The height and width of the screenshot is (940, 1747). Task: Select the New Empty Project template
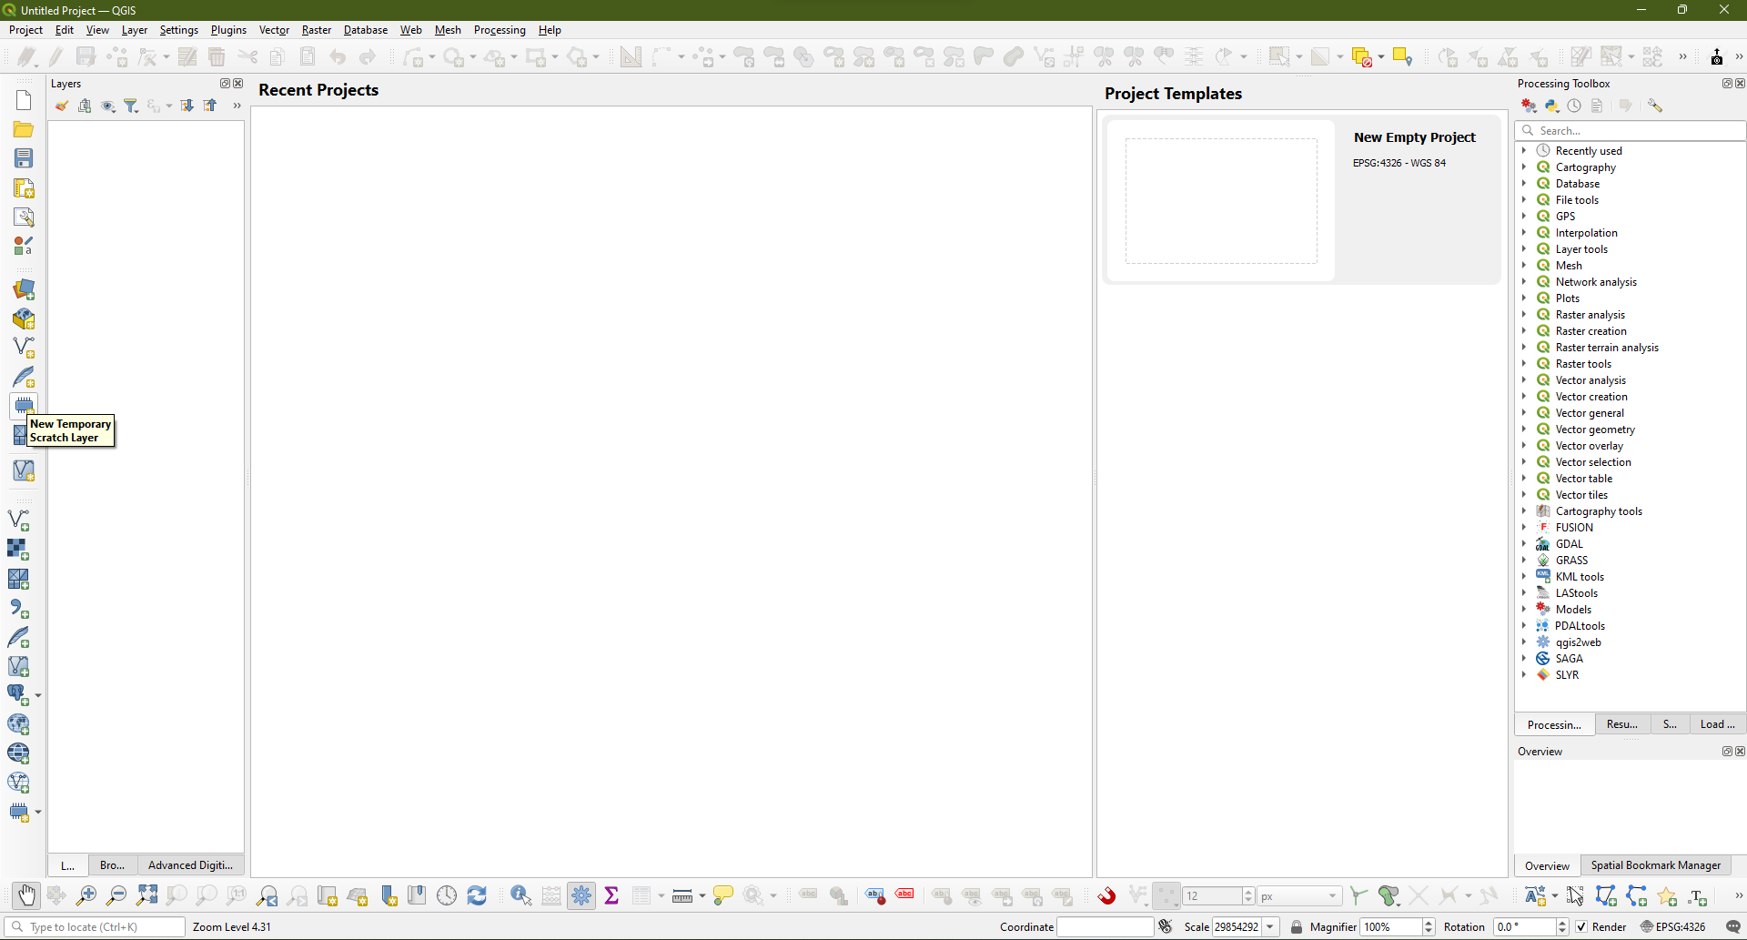point(1301,199)
